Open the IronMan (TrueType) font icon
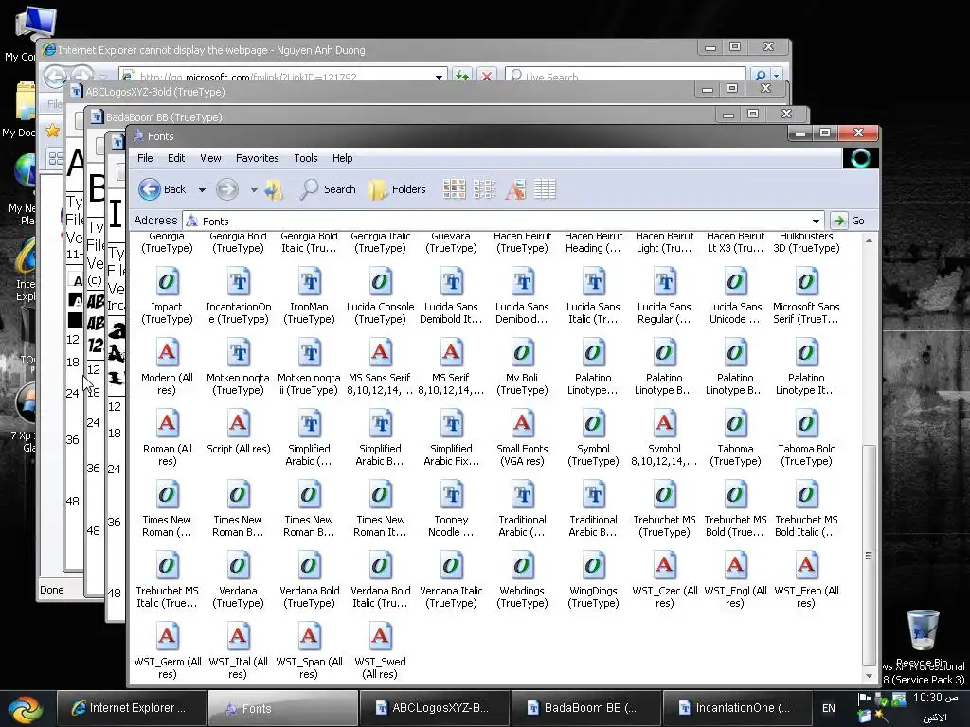 click(310, 282)
